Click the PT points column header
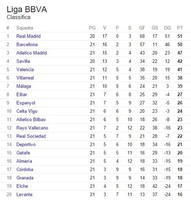This screenshot has height=203, width=191. coord(180,28)
